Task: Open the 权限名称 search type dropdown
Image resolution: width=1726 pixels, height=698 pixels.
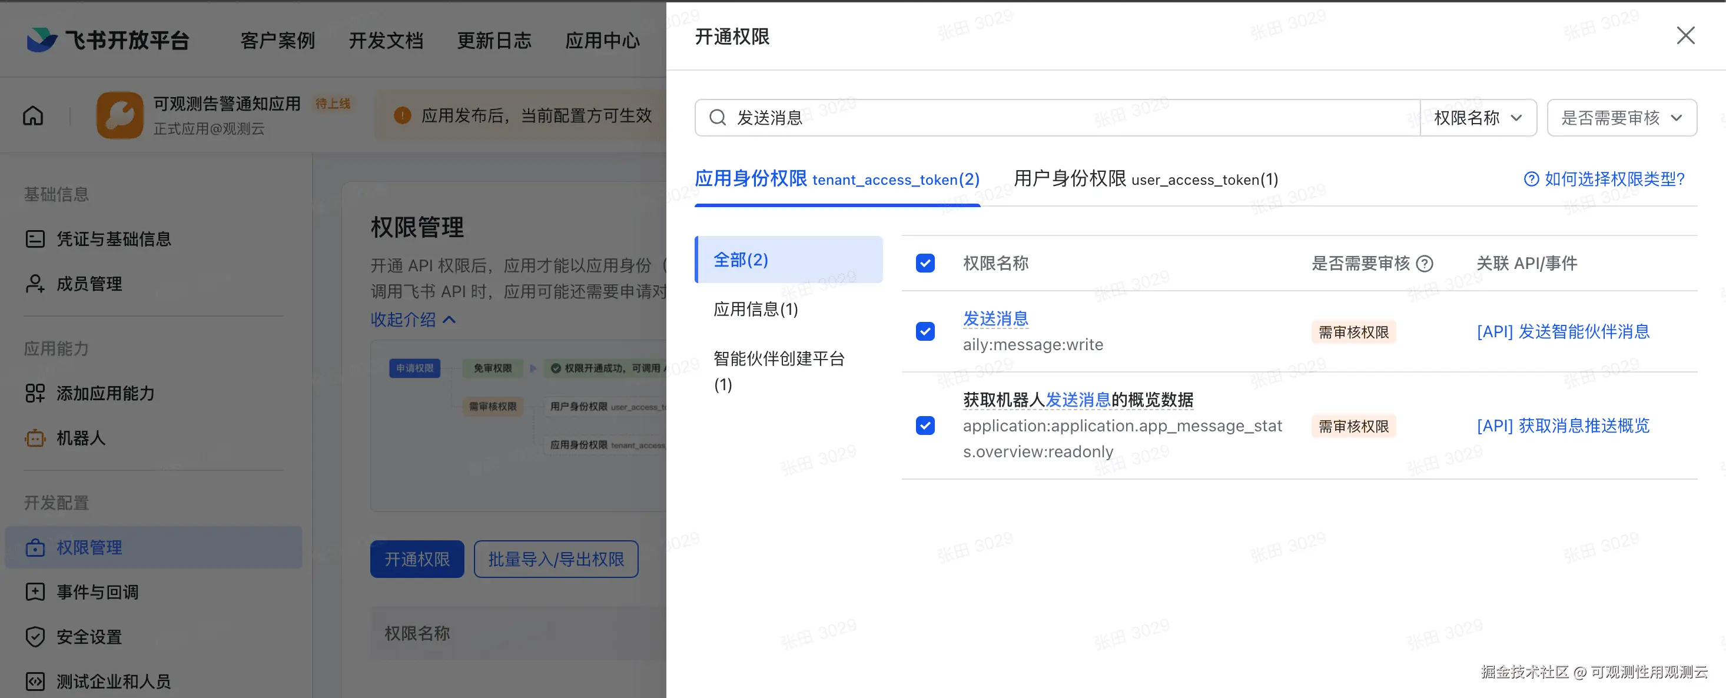Action: tap(1478, 118)
